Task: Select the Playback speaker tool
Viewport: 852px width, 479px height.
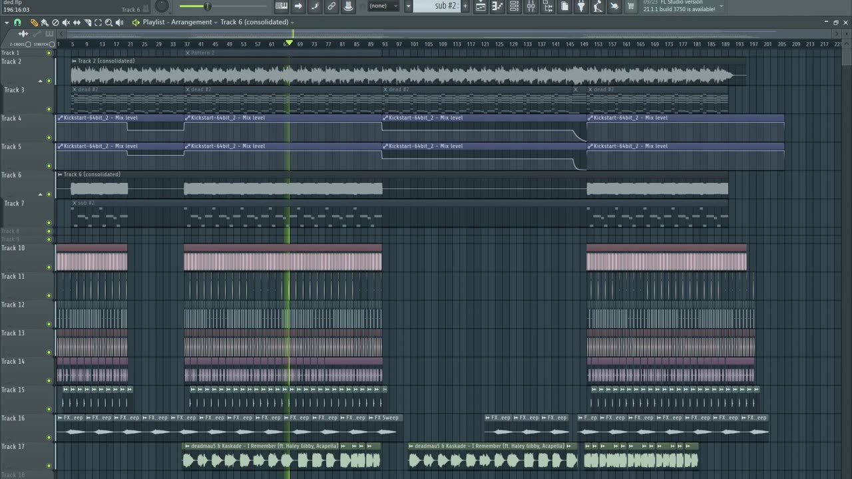Action: tap(119, 22)
